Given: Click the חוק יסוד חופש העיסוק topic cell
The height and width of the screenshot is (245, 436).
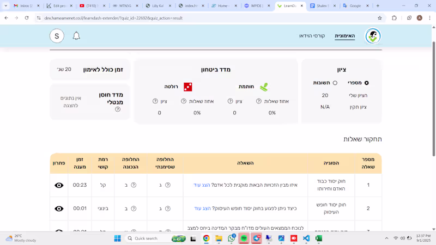Looking at the screenshot, I should pos(331,209).
